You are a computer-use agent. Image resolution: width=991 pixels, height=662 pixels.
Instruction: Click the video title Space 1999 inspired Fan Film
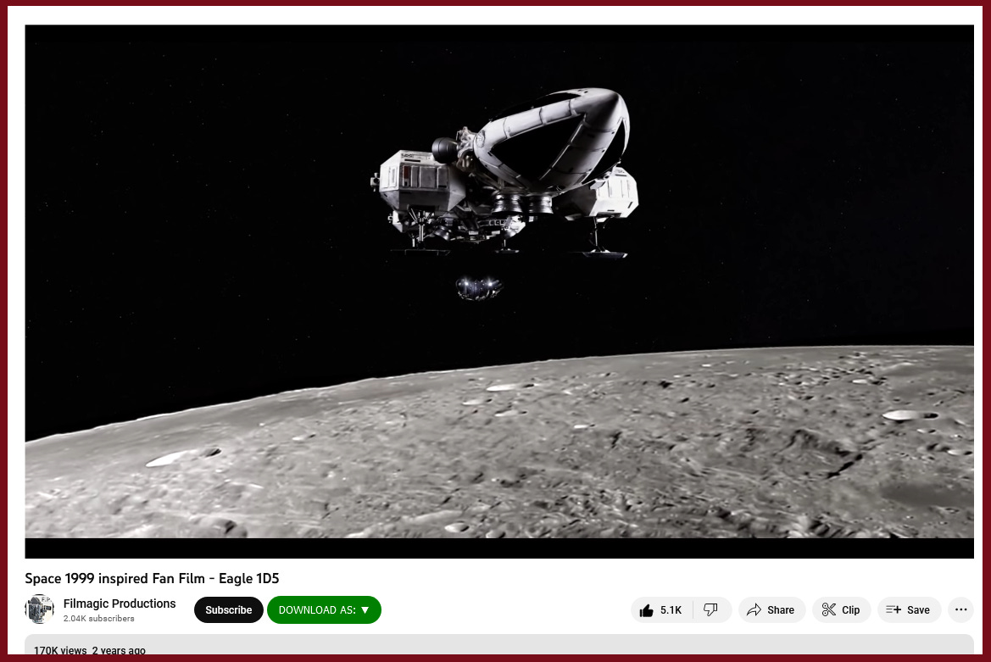[x=152, y=578]
